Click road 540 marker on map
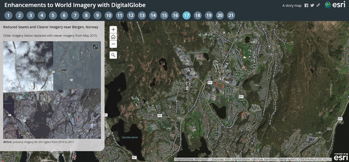 (x=209, y=83)
